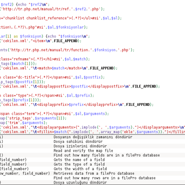The width and height of the screenshot is (185, 185).
Task: Click the echo "$ref2\n" statement
Action: (x=32, y=5)
